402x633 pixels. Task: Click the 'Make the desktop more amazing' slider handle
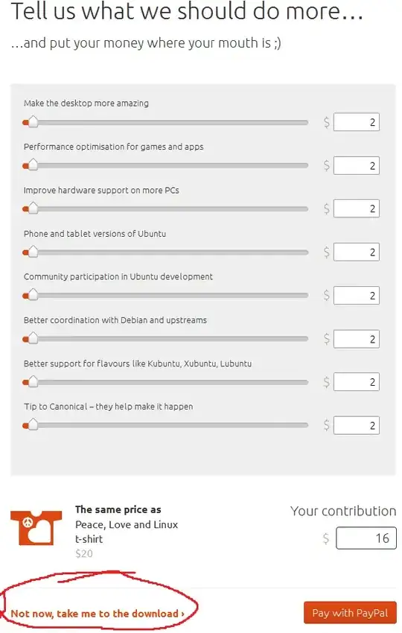[33, 121]
